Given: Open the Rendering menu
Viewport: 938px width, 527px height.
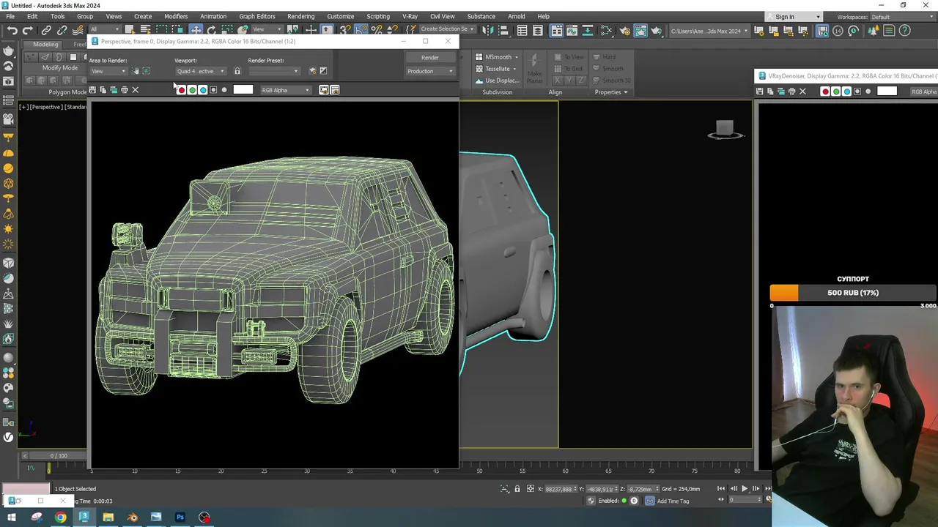Looking at the screenshot, I should [300, 16].
